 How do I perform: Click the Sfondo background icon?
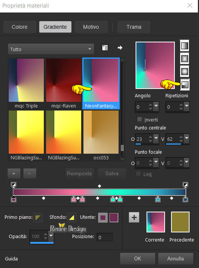[x=71, y=217]
